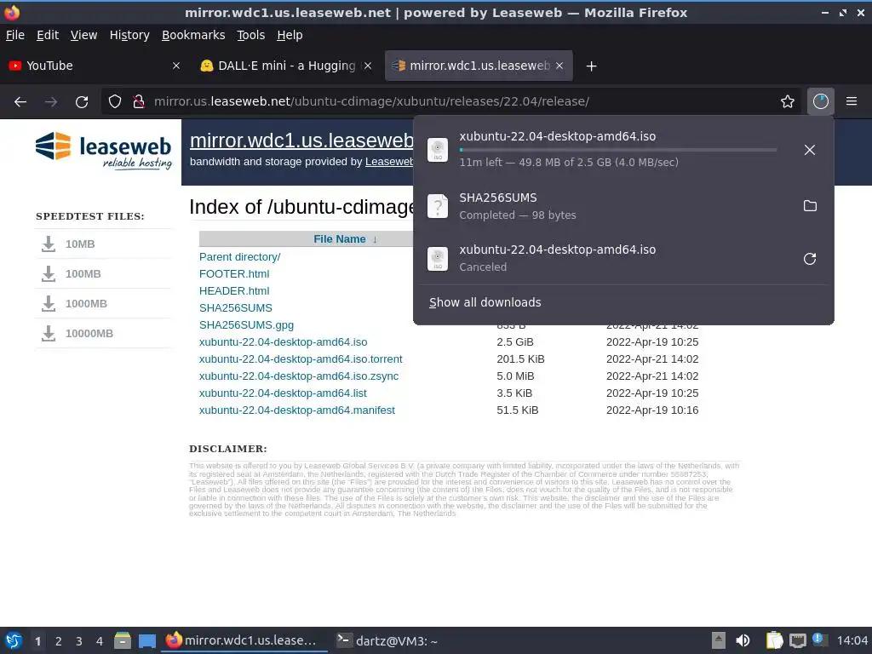
Task: Click the 2.5 GiB size cell
Action: pyautogui.click(x=515, y=342)
